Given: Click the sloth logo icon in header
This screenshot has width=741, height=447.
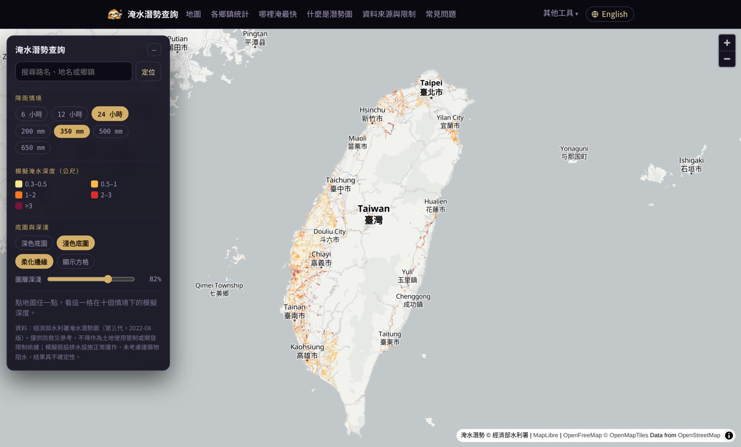Looking at the screenshot, I should pyautogui.click(x=115, y=14).
